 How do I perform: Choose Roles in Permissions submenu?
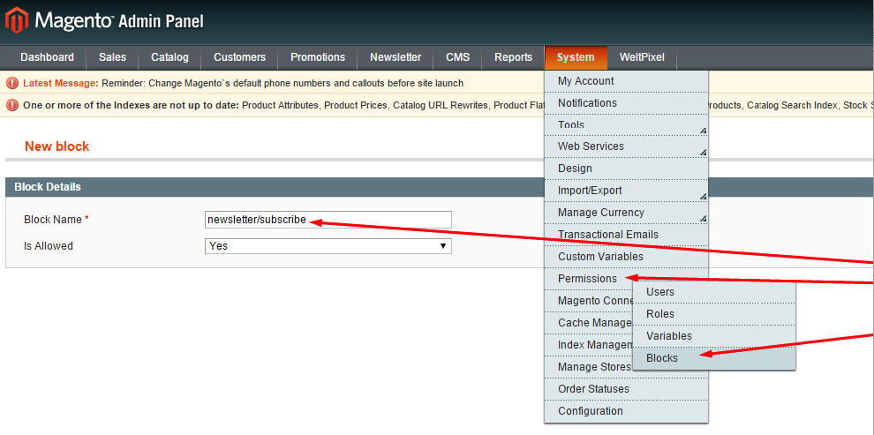(660, 314)
